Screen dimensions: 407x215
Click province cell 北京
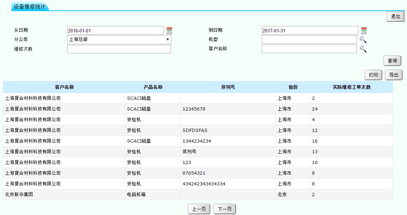tap(293, 195)
